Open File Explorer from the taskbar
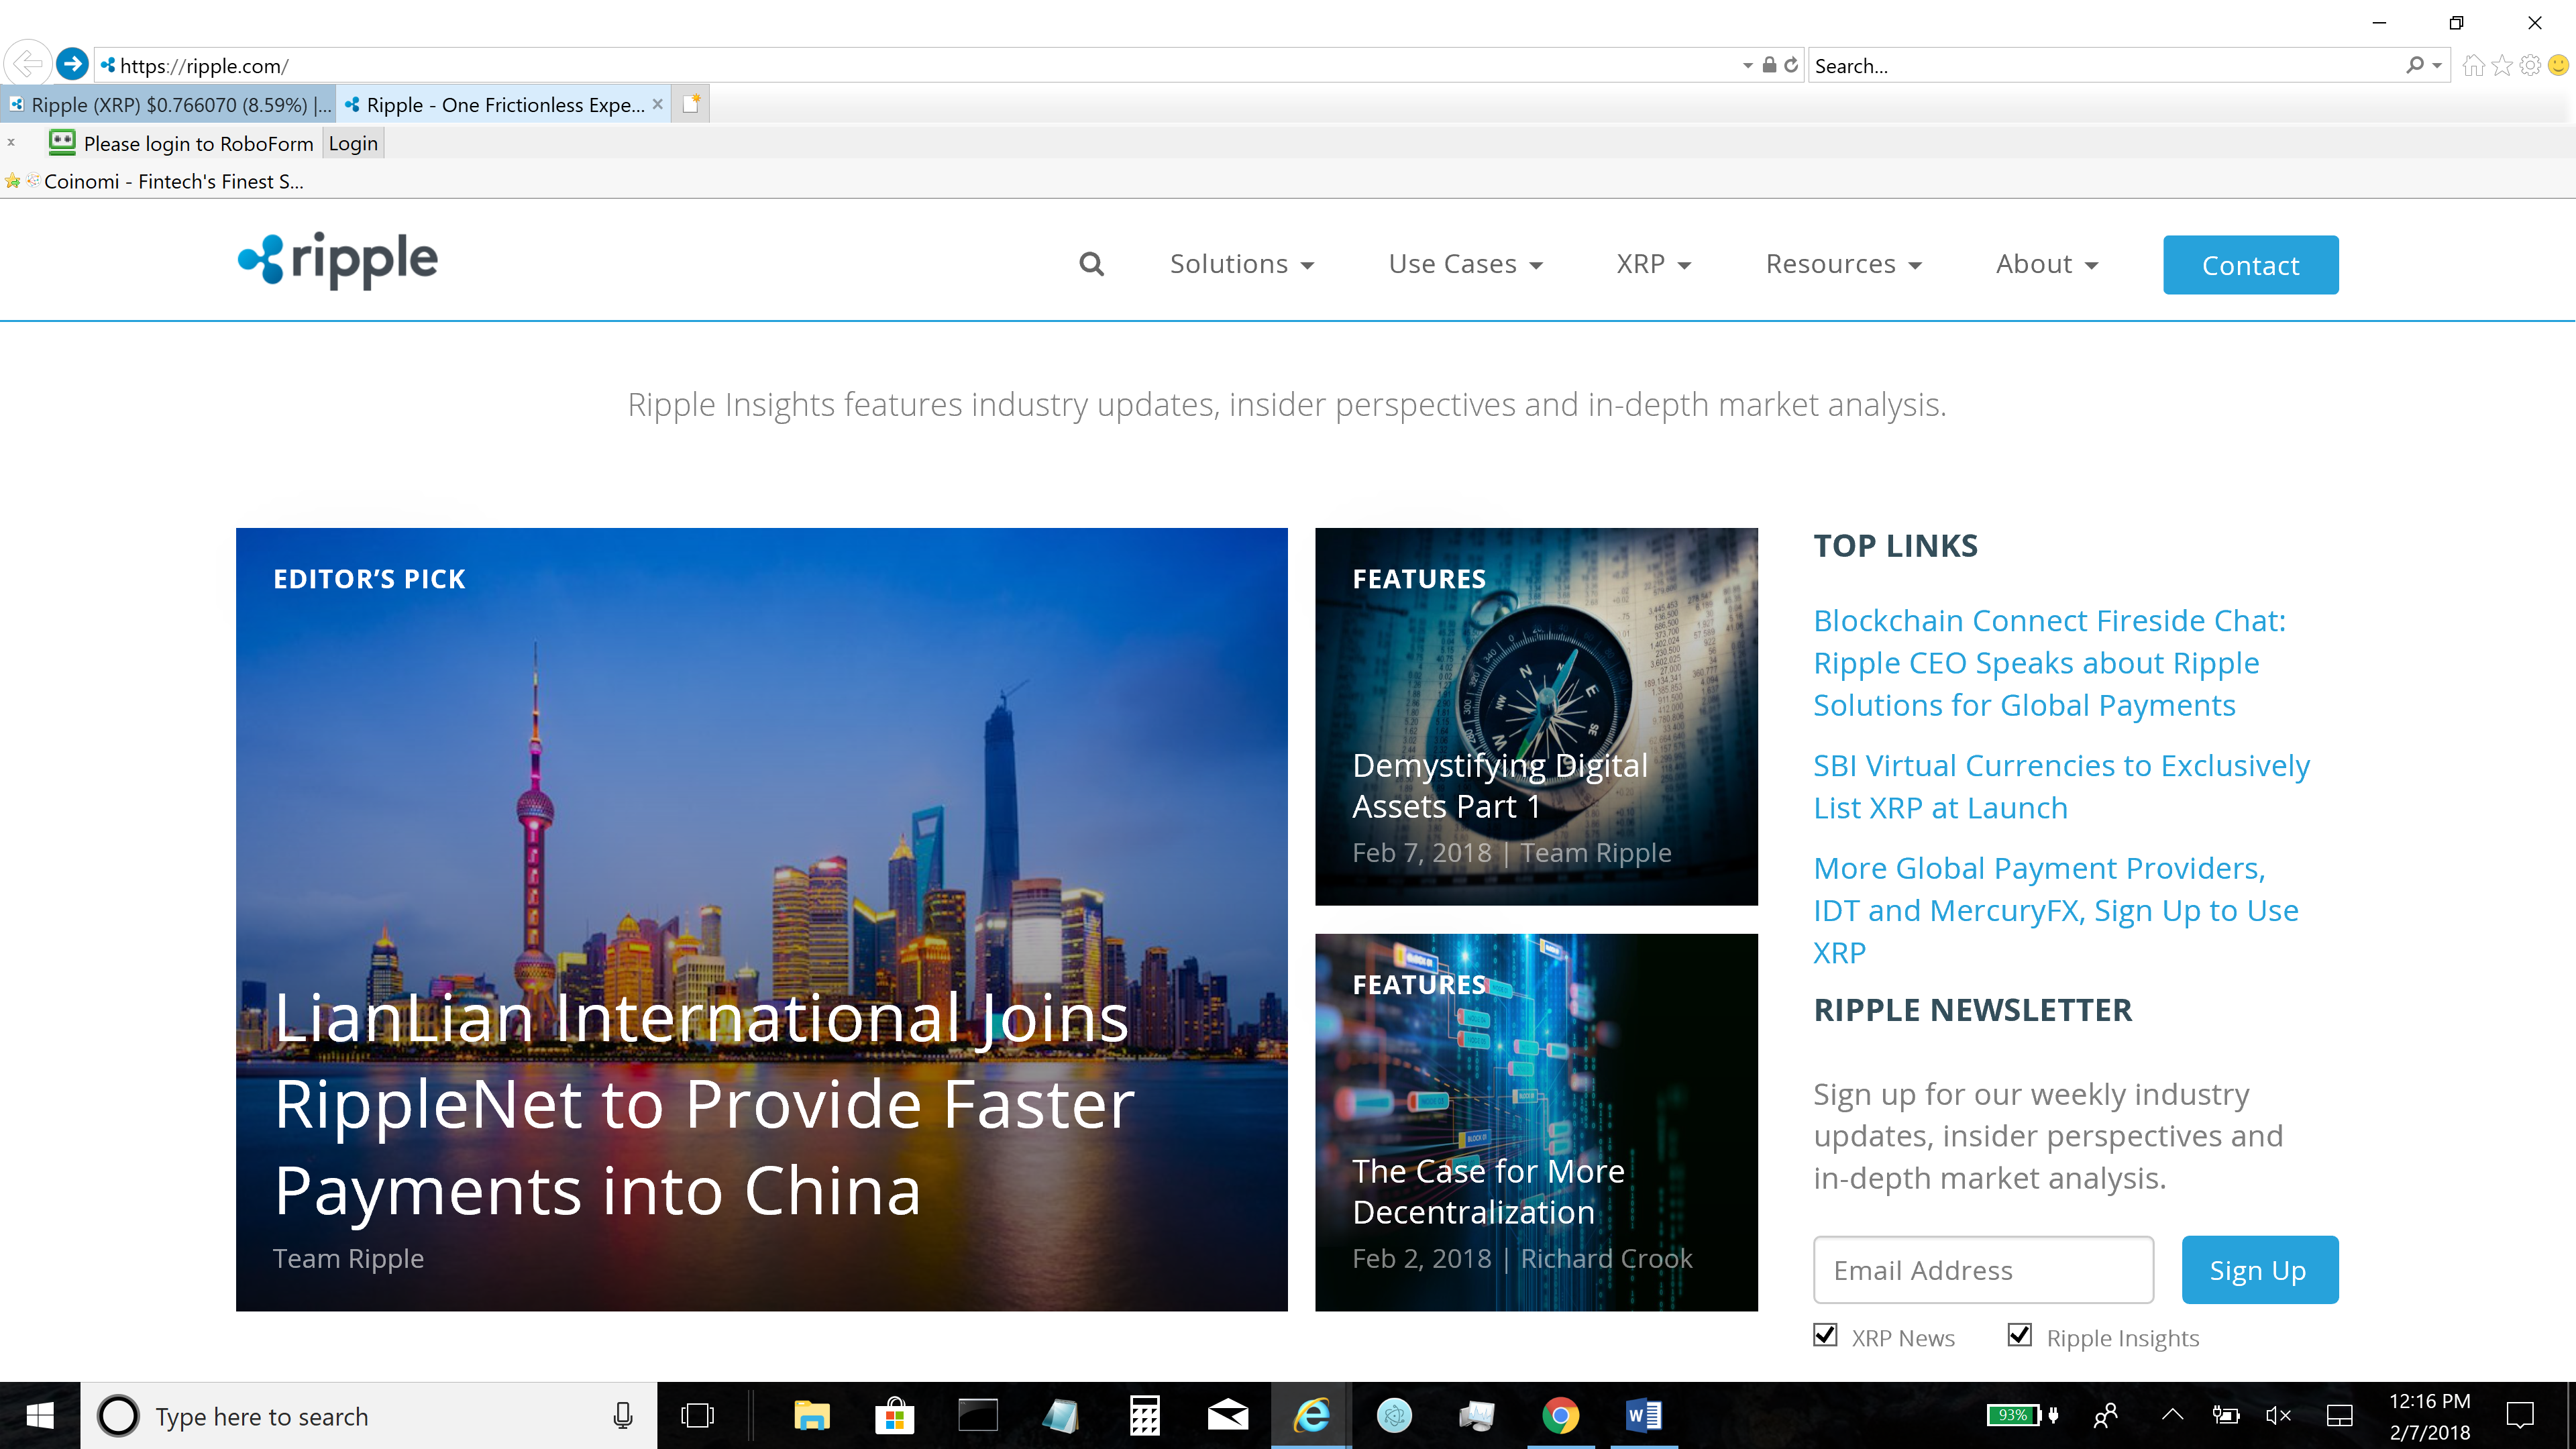 [811, 1416]
